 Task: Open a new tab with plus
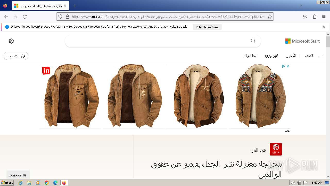click(75, 6)
